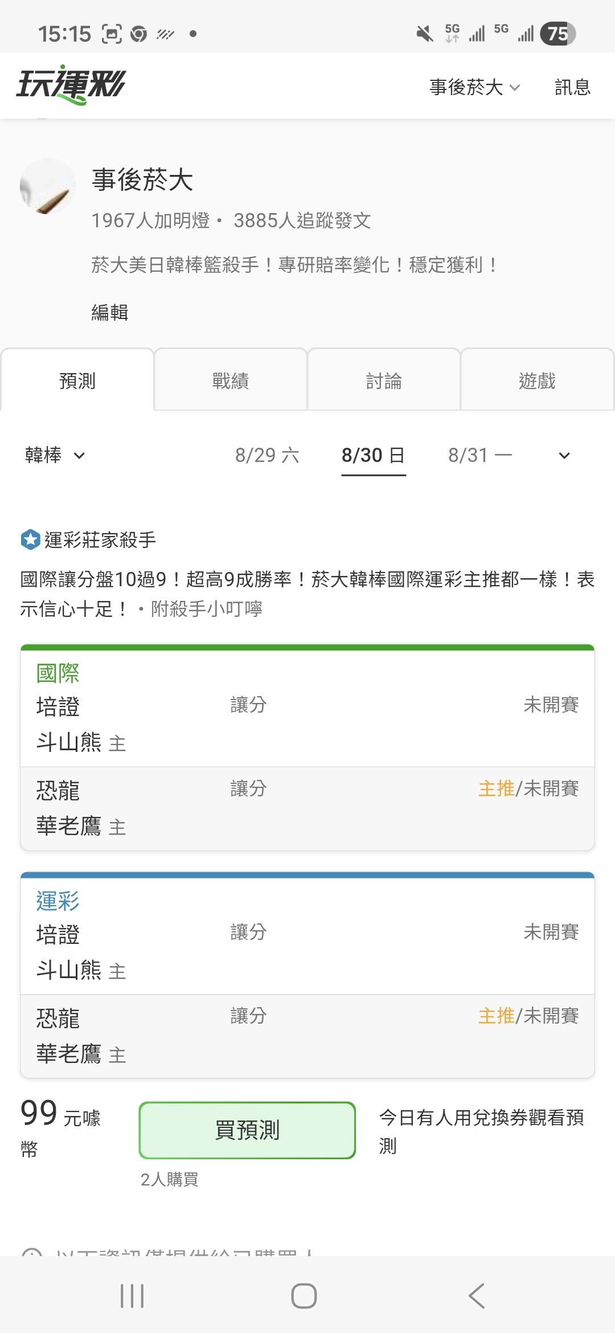Tap the 編輯 profile link
The image size is (615, 1333).
(x=110, y=313)
